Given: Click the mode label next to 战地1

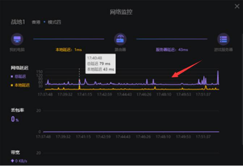Looking at the screenshot, I should (54, 22).
